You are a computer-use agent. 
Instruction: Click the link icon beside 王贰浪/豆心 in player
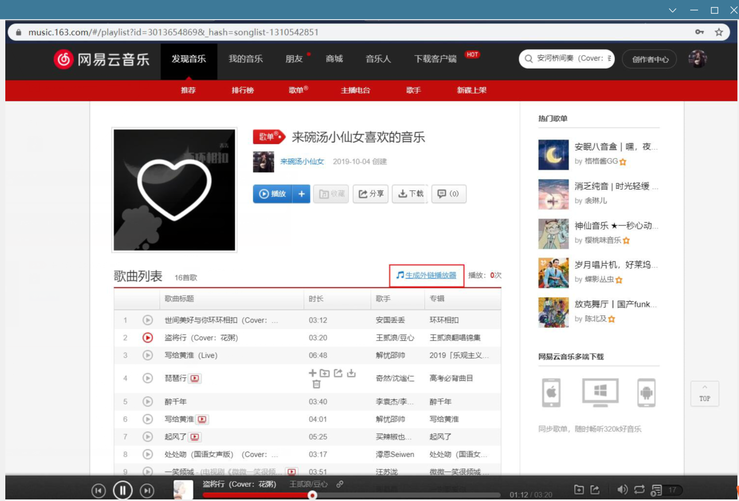[x=340, y=484]
